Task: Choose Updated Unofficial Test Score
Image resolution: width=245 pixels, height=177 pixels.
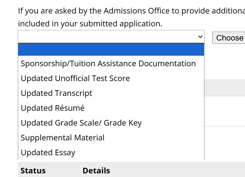Action: click(x=75, y=78)
